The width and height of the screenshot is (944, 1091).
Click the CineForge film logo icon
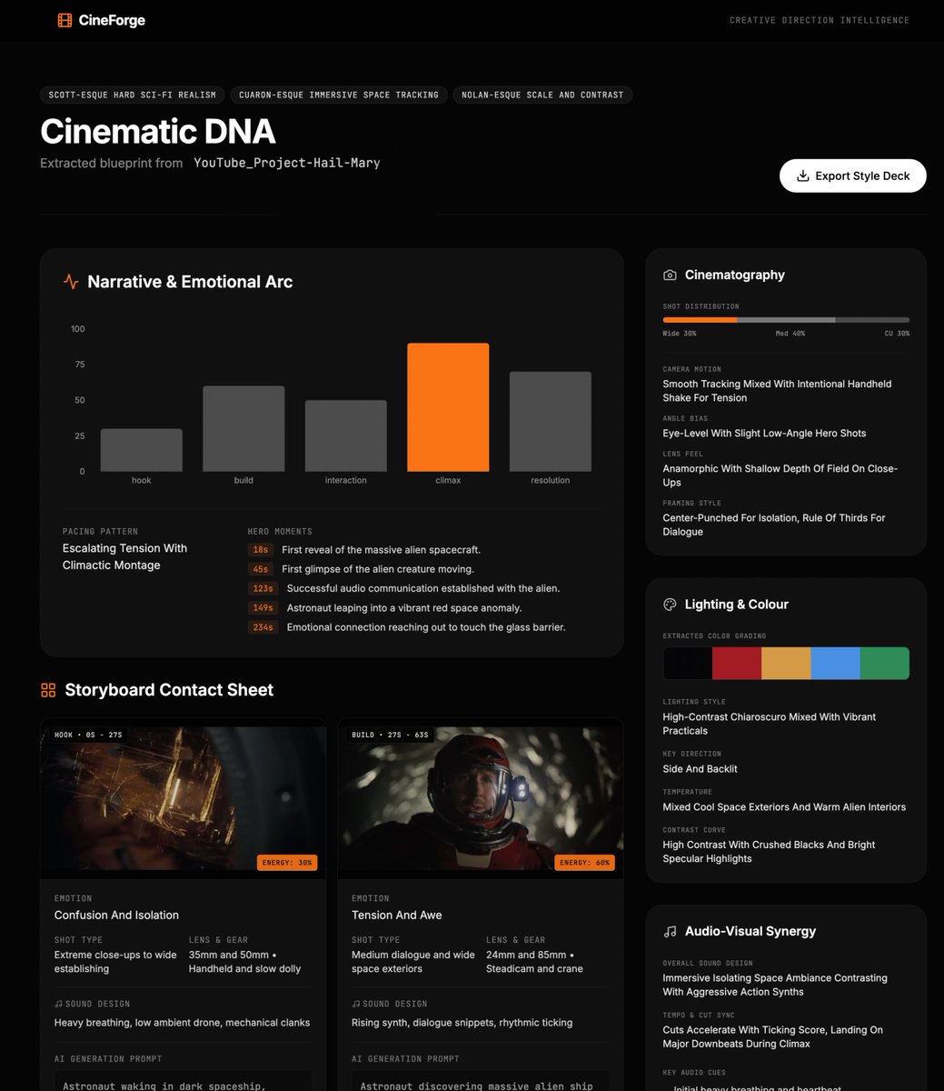click(65, 20)
